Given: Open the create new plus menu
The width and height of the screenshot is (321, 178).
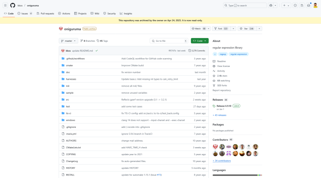Looking at the screenshot, I should (x=286, y=6).
